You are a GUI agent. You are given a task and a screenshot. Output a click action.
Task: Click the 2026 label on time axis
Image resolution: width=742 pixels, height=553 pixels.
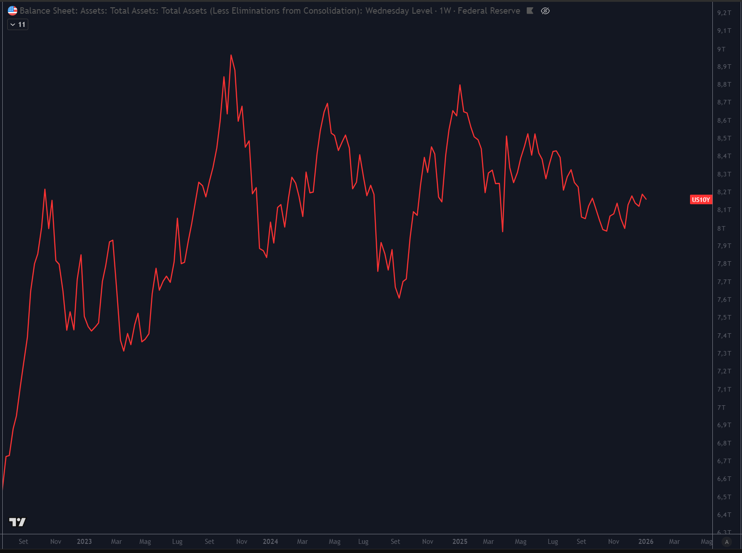pos(646,542)
